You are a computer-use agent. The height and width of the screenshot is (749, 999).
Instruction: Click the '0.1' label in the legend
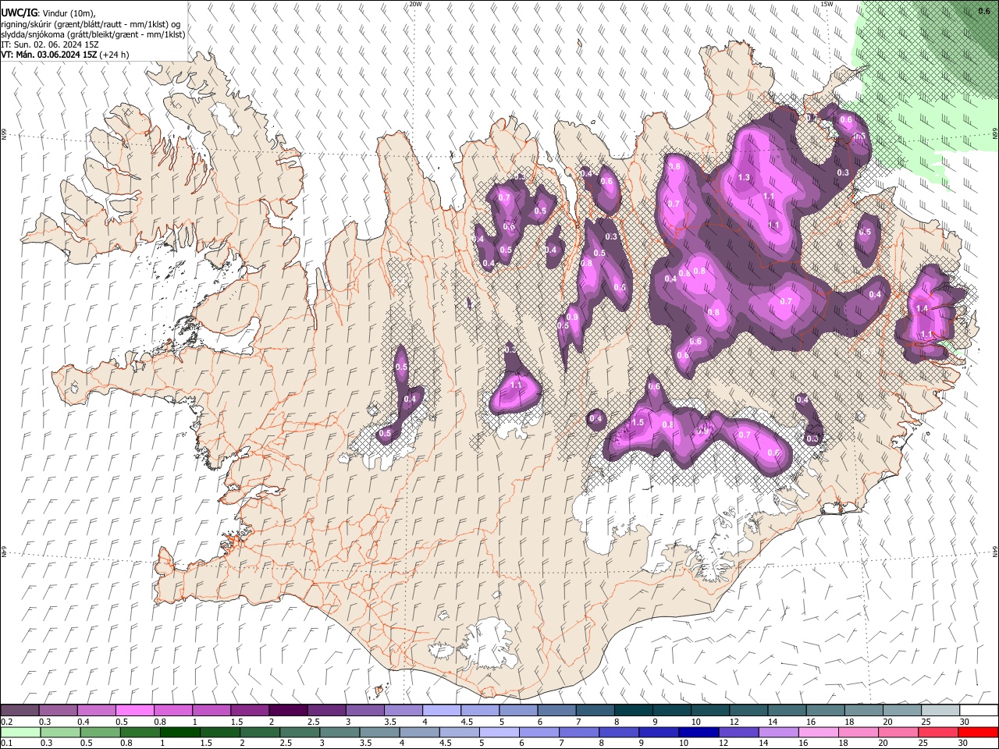[7, 744]
